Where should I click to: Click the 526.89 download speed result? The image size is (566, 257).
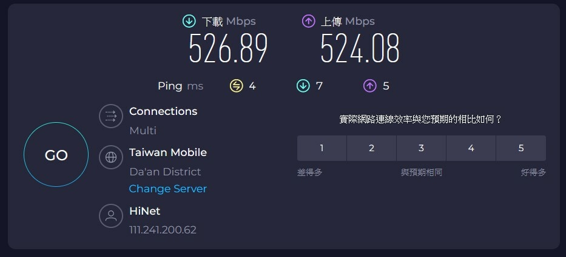228,49
